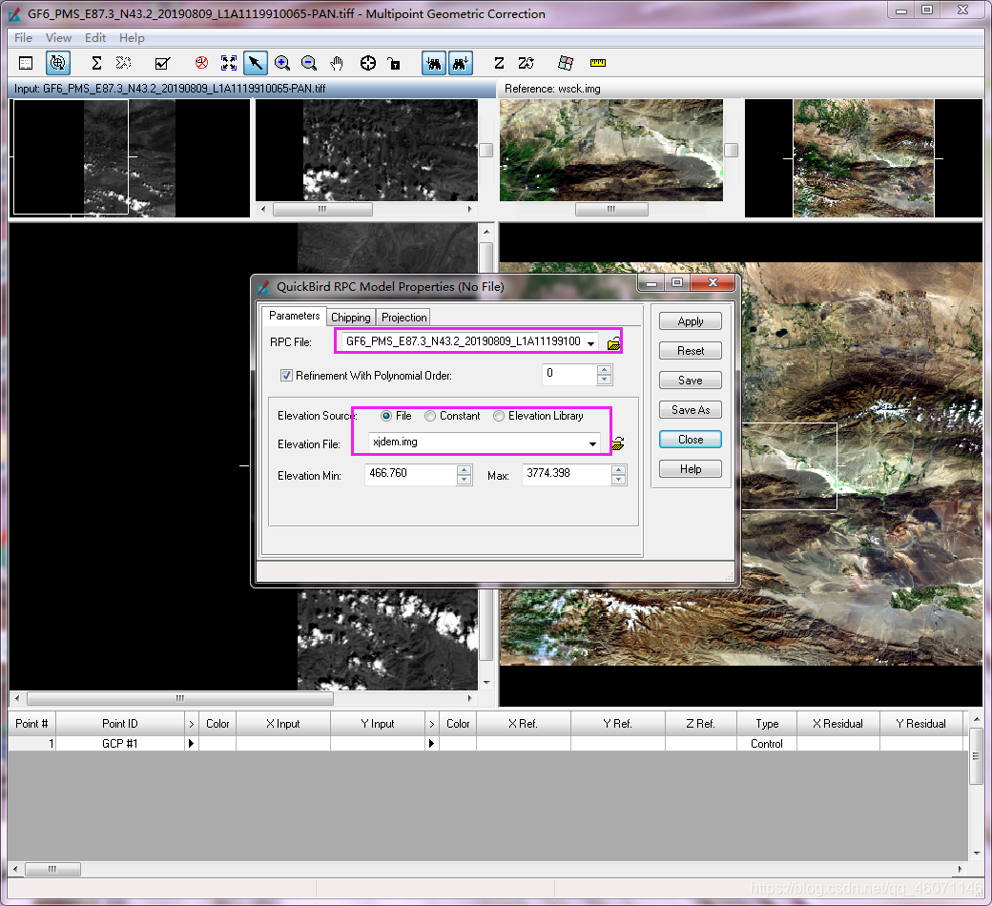Click the reference overview image thumbnail
The width and height of the screenshot is (992, 906).
point(863,158)
